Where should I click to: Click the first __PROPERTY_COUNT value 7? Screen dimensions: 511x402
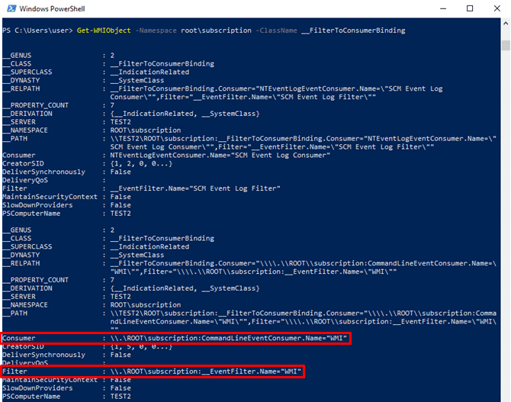pos(112,105)
